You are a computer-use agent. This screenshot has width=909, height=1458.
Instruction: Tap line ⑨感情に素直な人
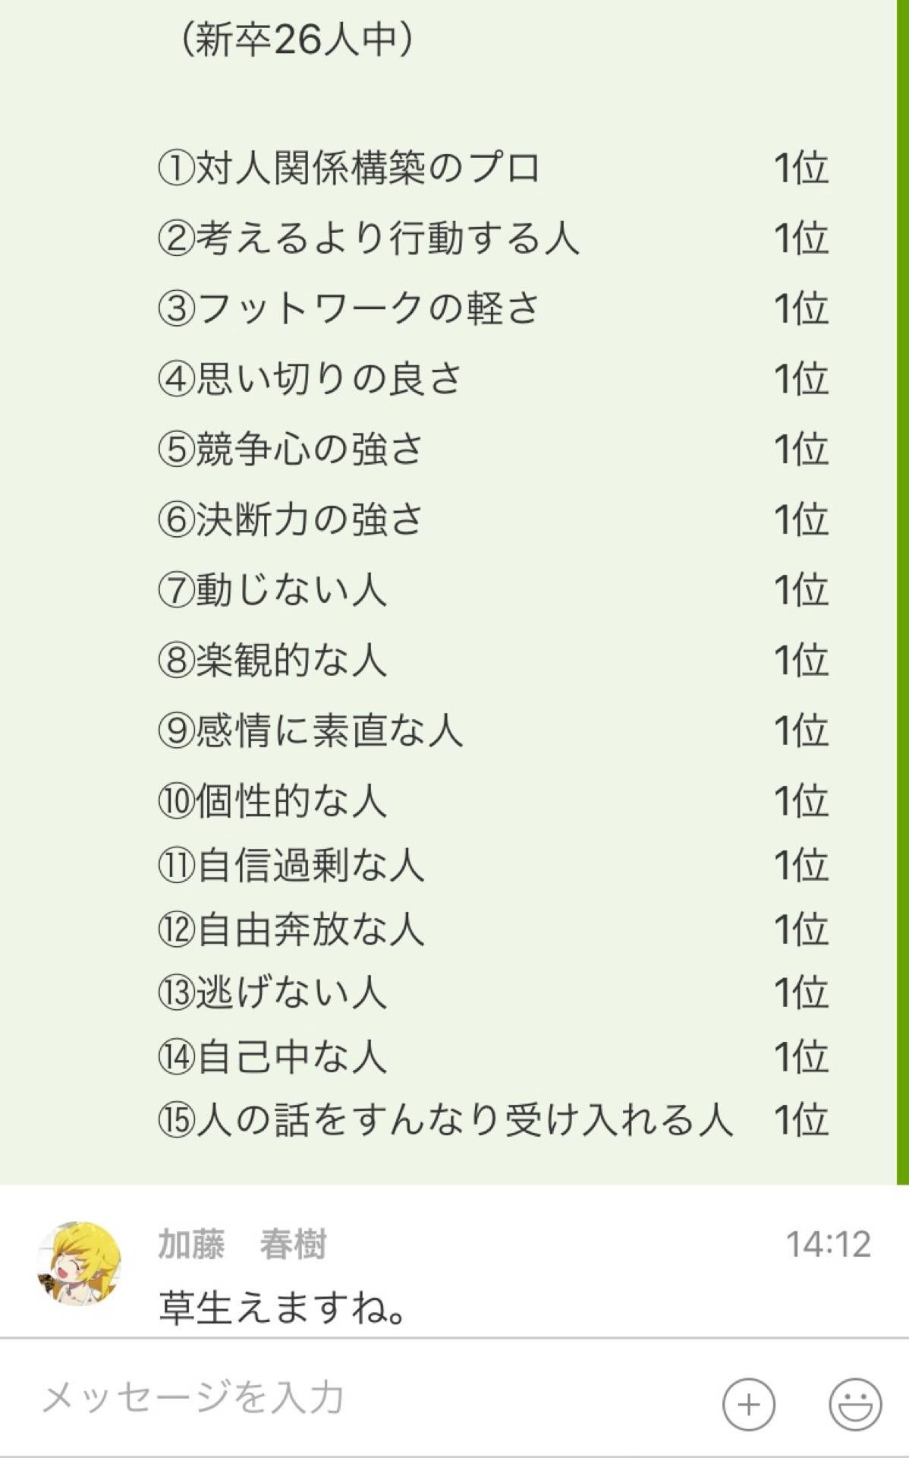(310, 731)
